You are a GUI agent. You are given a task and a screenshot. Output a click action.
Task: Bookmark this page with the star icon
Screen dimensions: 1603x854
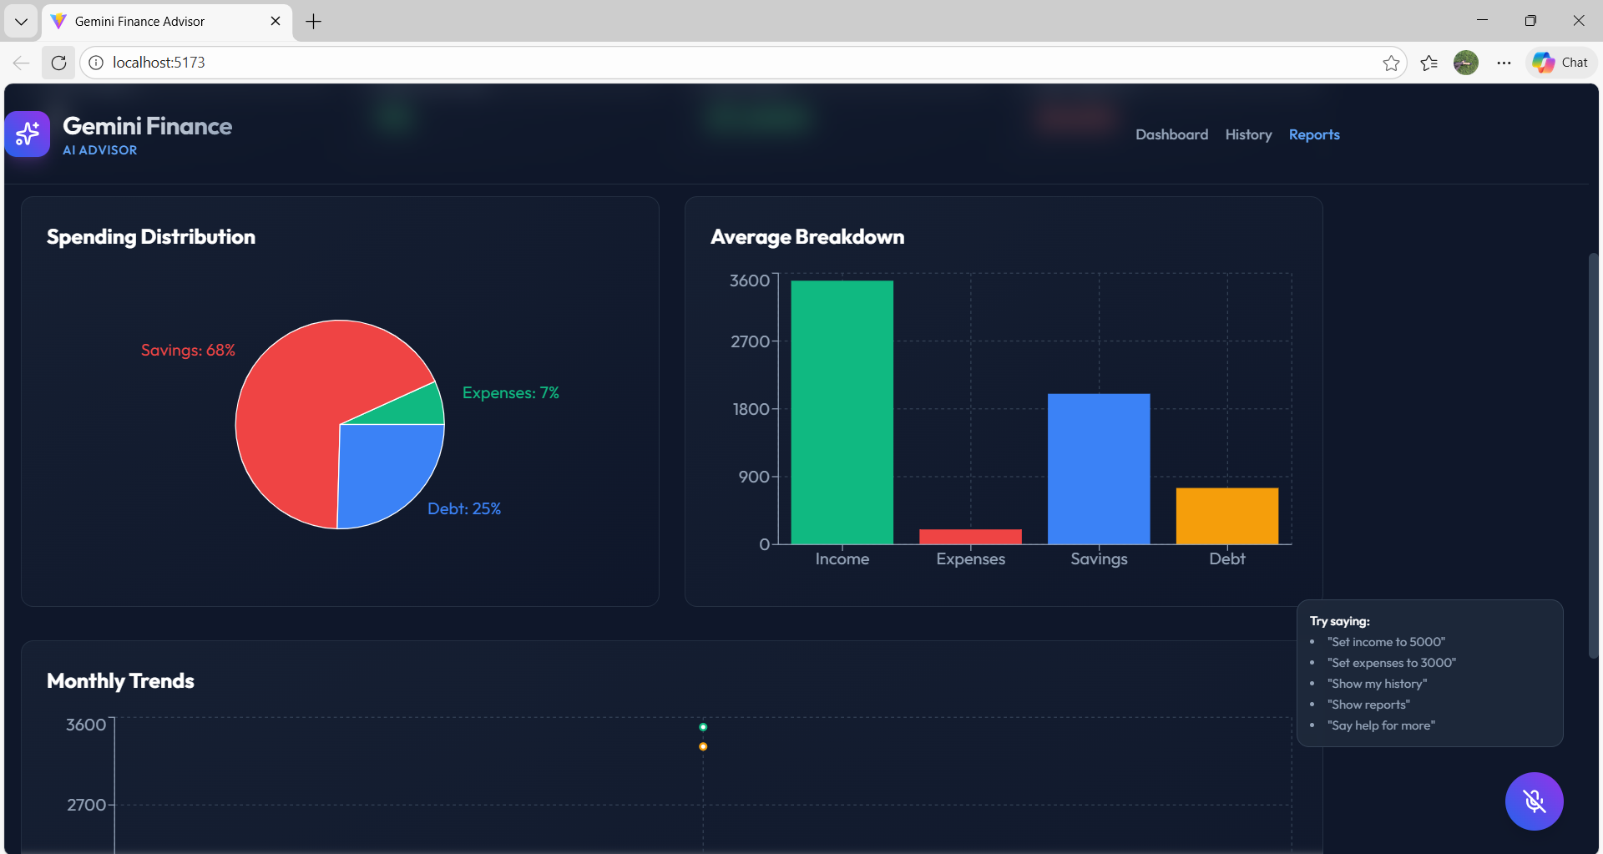1391,63
